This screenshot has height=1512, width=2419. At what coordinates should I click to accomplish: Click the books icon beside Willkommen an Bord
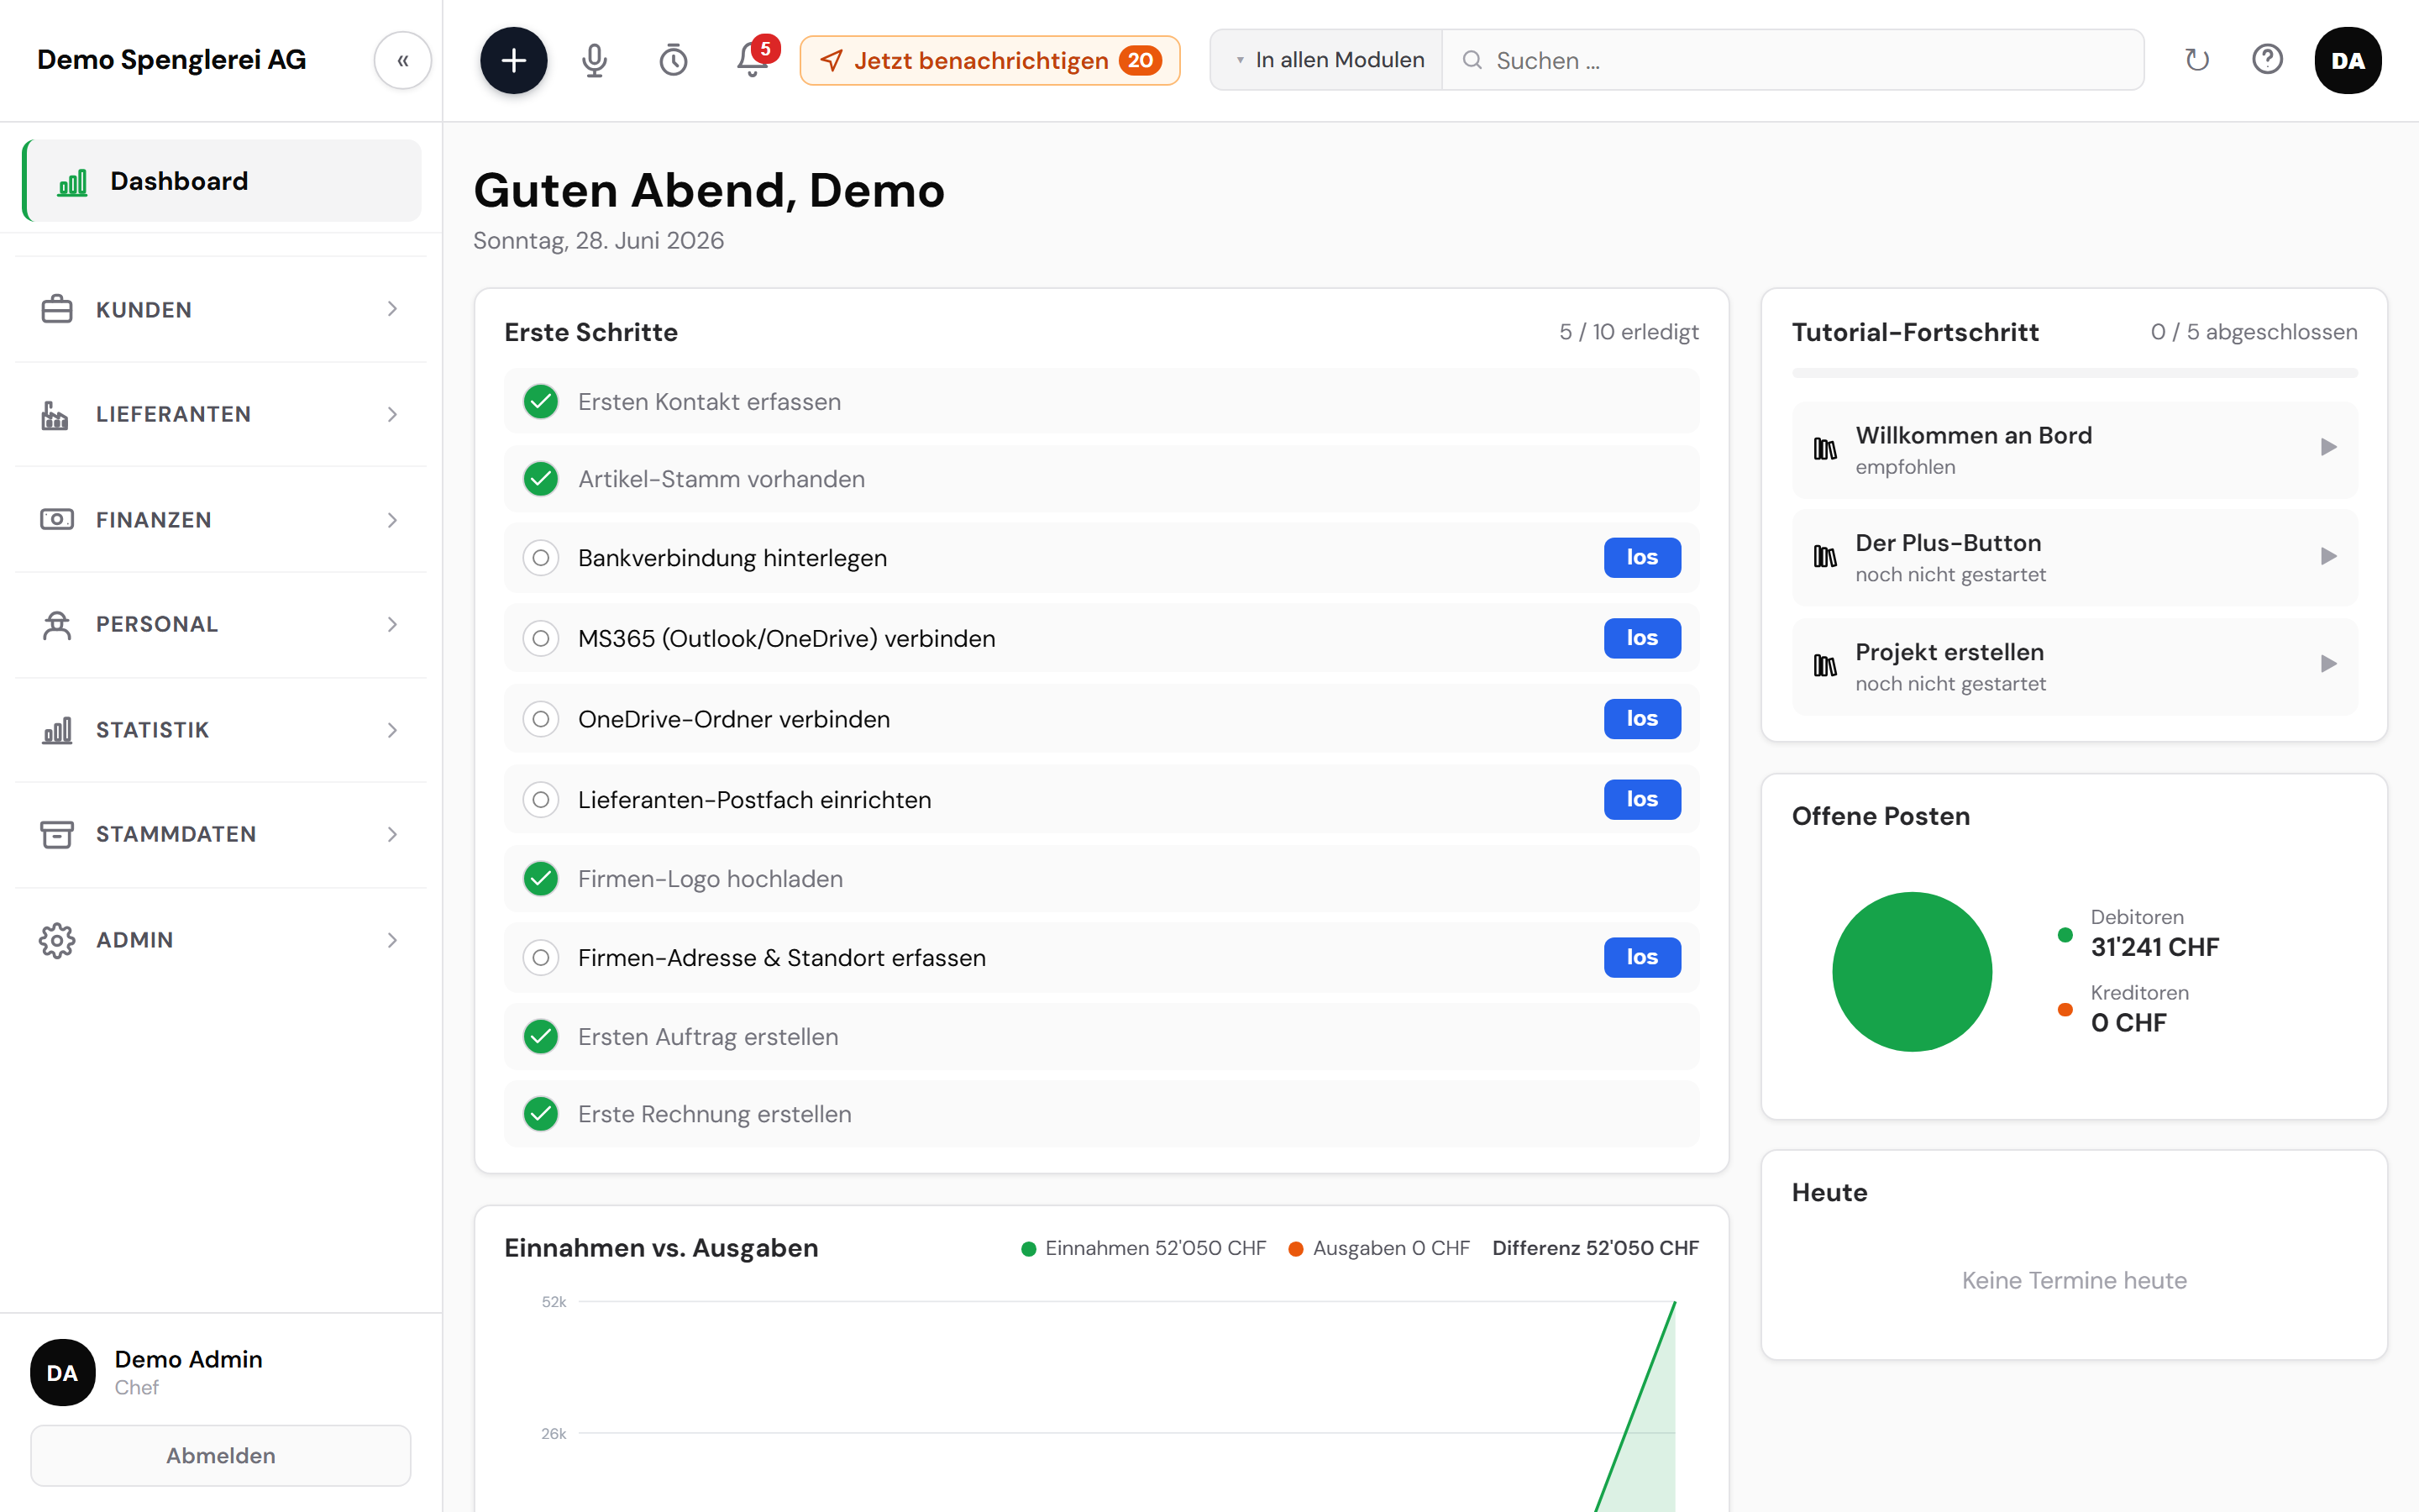[1825, 448]
